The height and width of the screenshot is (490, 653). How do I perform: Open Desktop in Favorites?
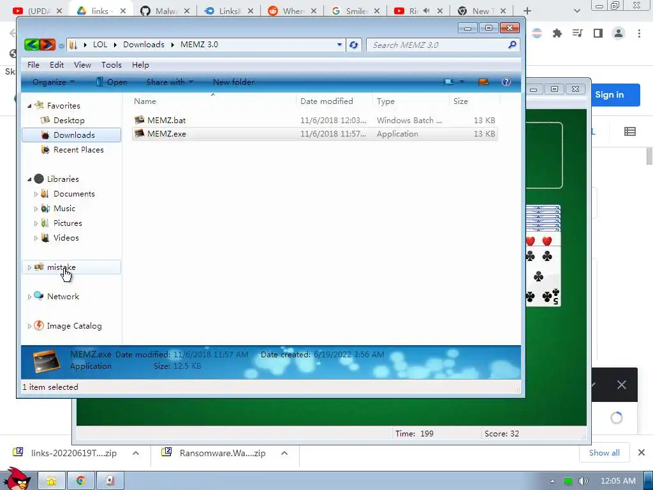tap(69, 121)
